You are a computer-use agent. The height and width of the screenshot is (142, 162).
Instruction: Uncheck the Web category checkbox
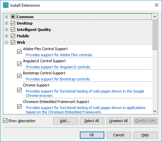(13, 42)
